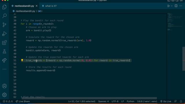Click the comment 'Simulate the reward for the chosen arm'
This screenshot has height=104, width=185.
click(53, 37)
